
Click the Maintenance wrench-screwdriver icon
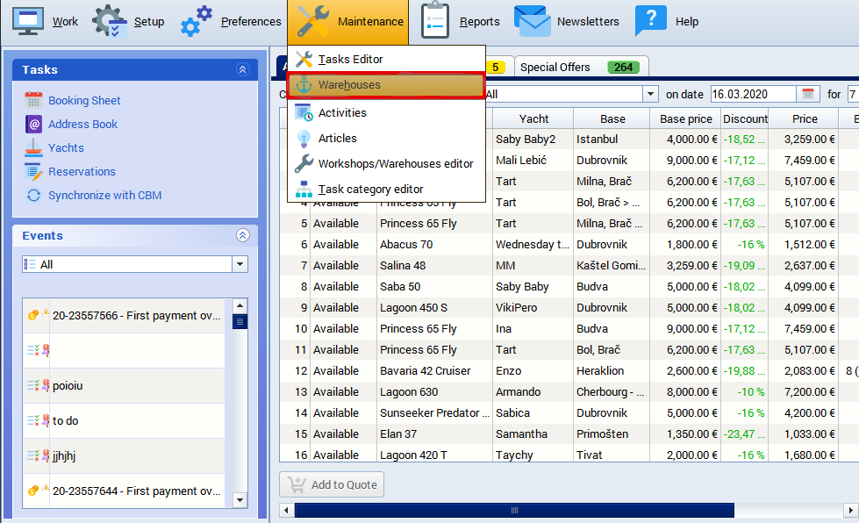tap(313, 21)
